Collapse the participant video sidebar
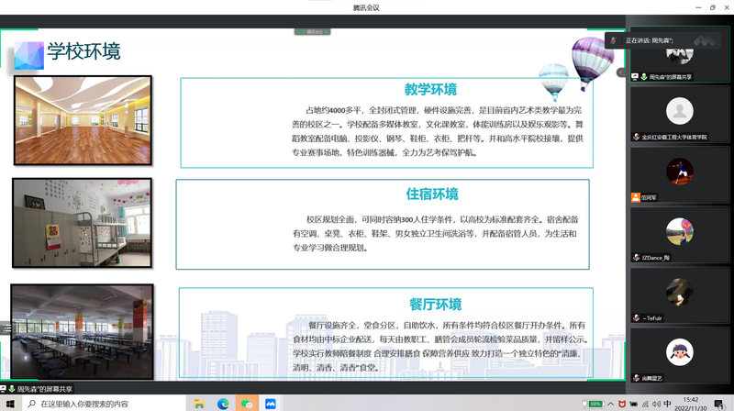 pos(620,72)
